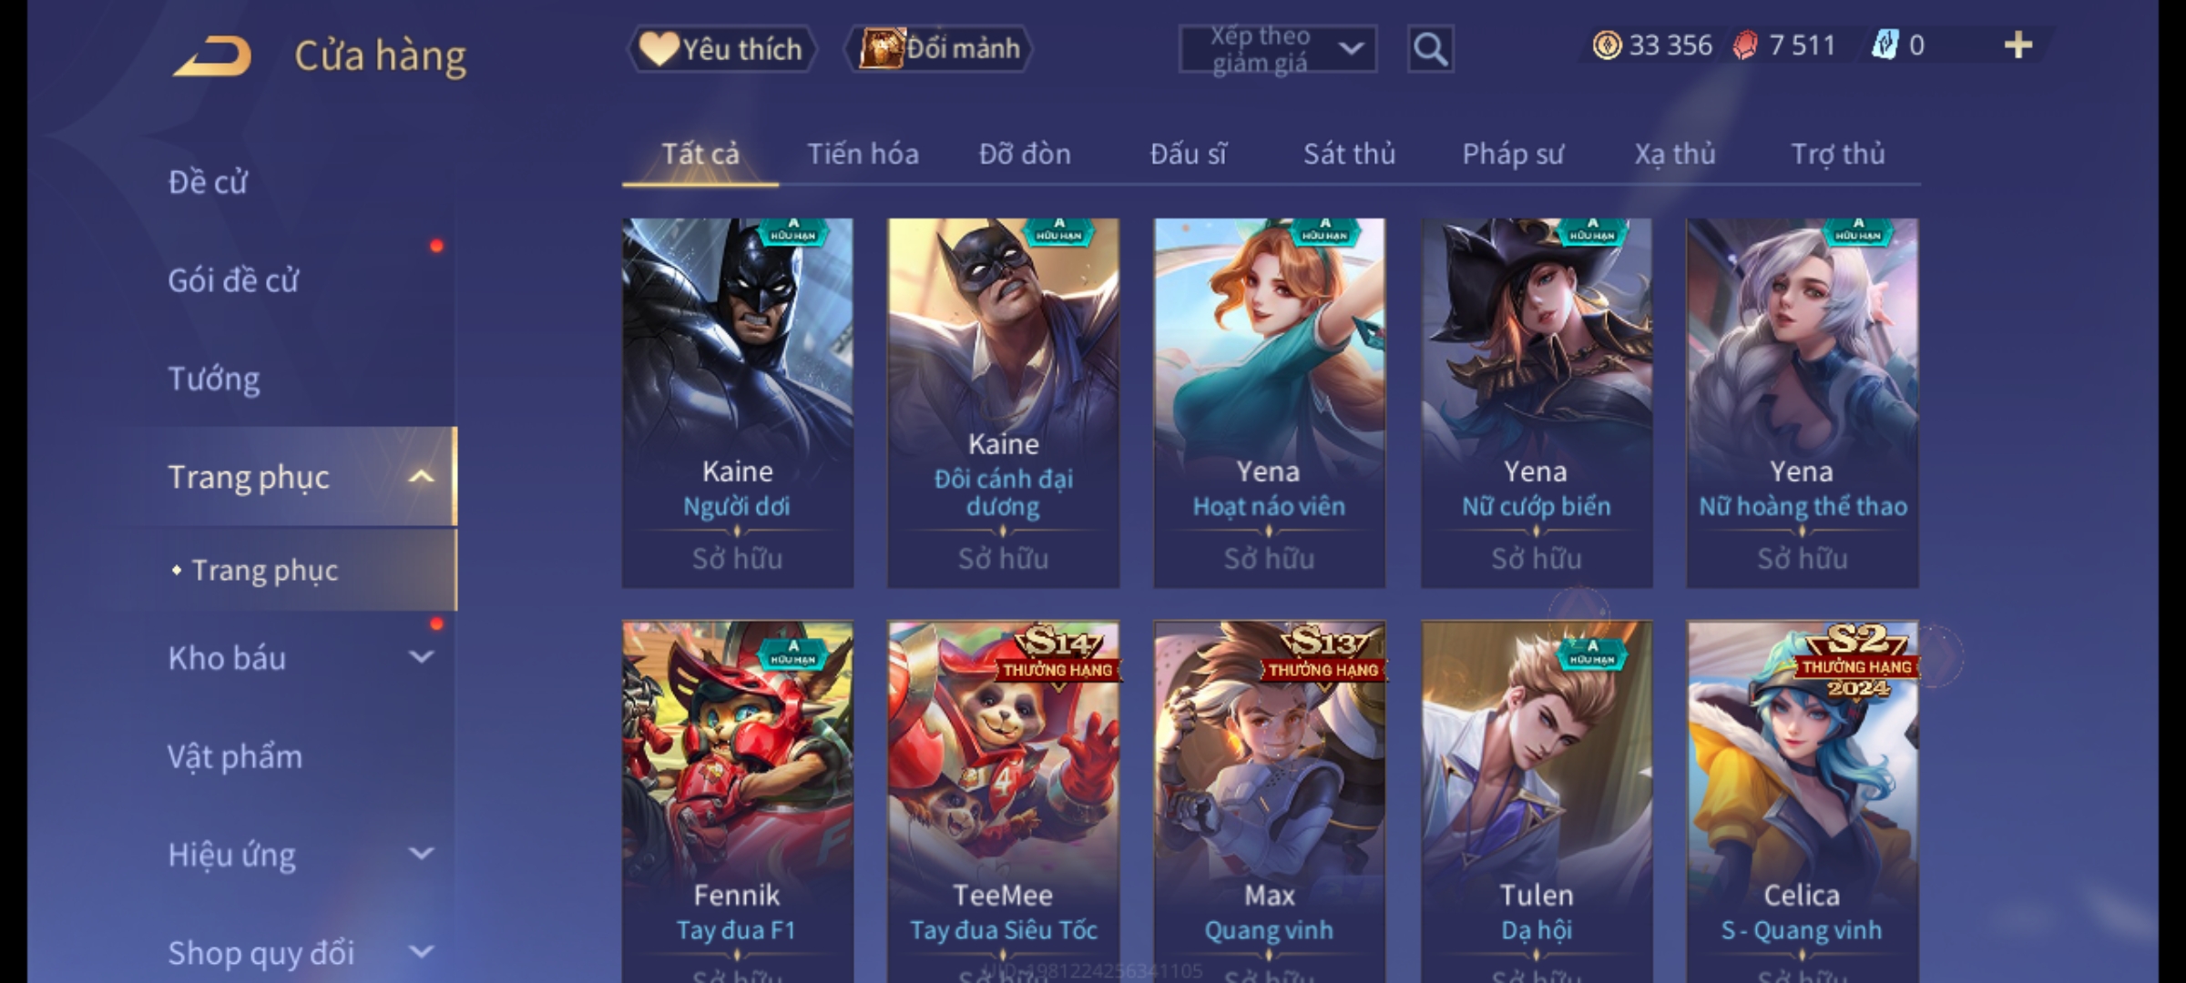Image resolution: width=2186 pixels, height=983 pixels.
Task: Tap the red ruby currency icon
Action: pos(1745,46)
